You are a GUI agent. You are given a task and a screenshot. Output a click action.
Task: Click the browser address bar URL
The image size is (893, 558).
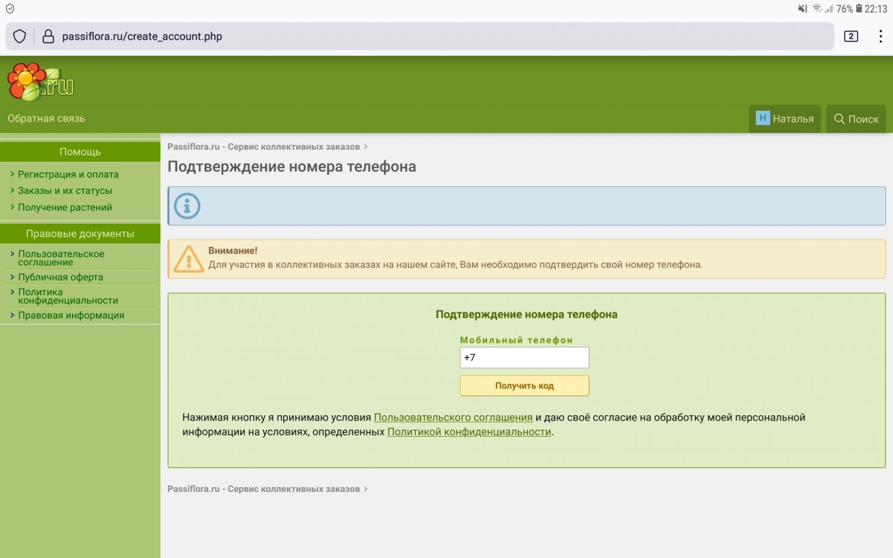click(x=142, y=36)
